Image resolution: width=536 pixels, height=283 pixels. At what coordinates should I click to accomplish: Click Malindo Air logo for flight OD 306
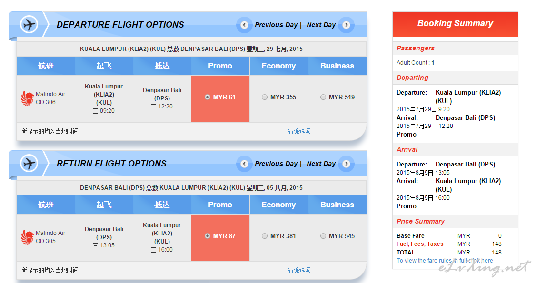pos(27,98)
